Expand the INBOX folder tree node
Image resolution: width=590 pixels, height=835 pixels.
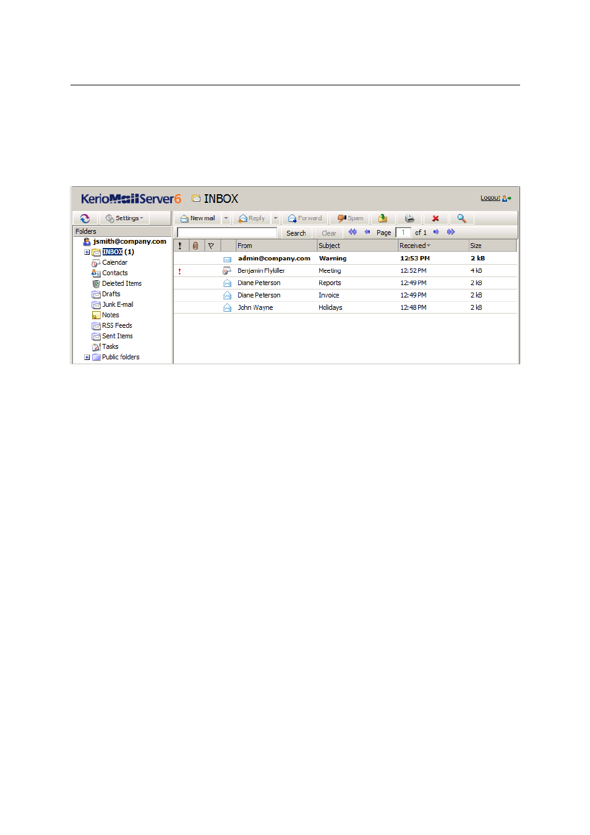coord(87,252)
